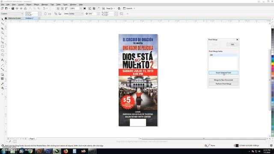Select the Text tool (letter A)
The height and width of the screenshot is (154, 274).
point(3,60)
